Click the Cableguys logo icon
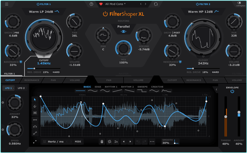 tap(240, 4)
